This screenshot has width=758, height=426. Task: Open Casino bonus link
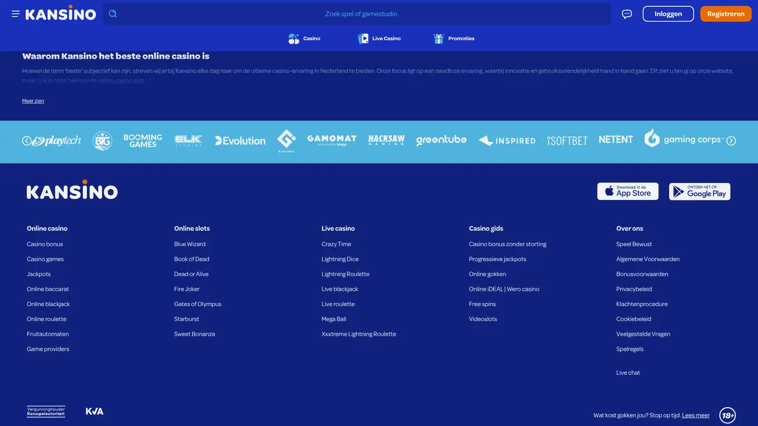click(x=45, y=244)
